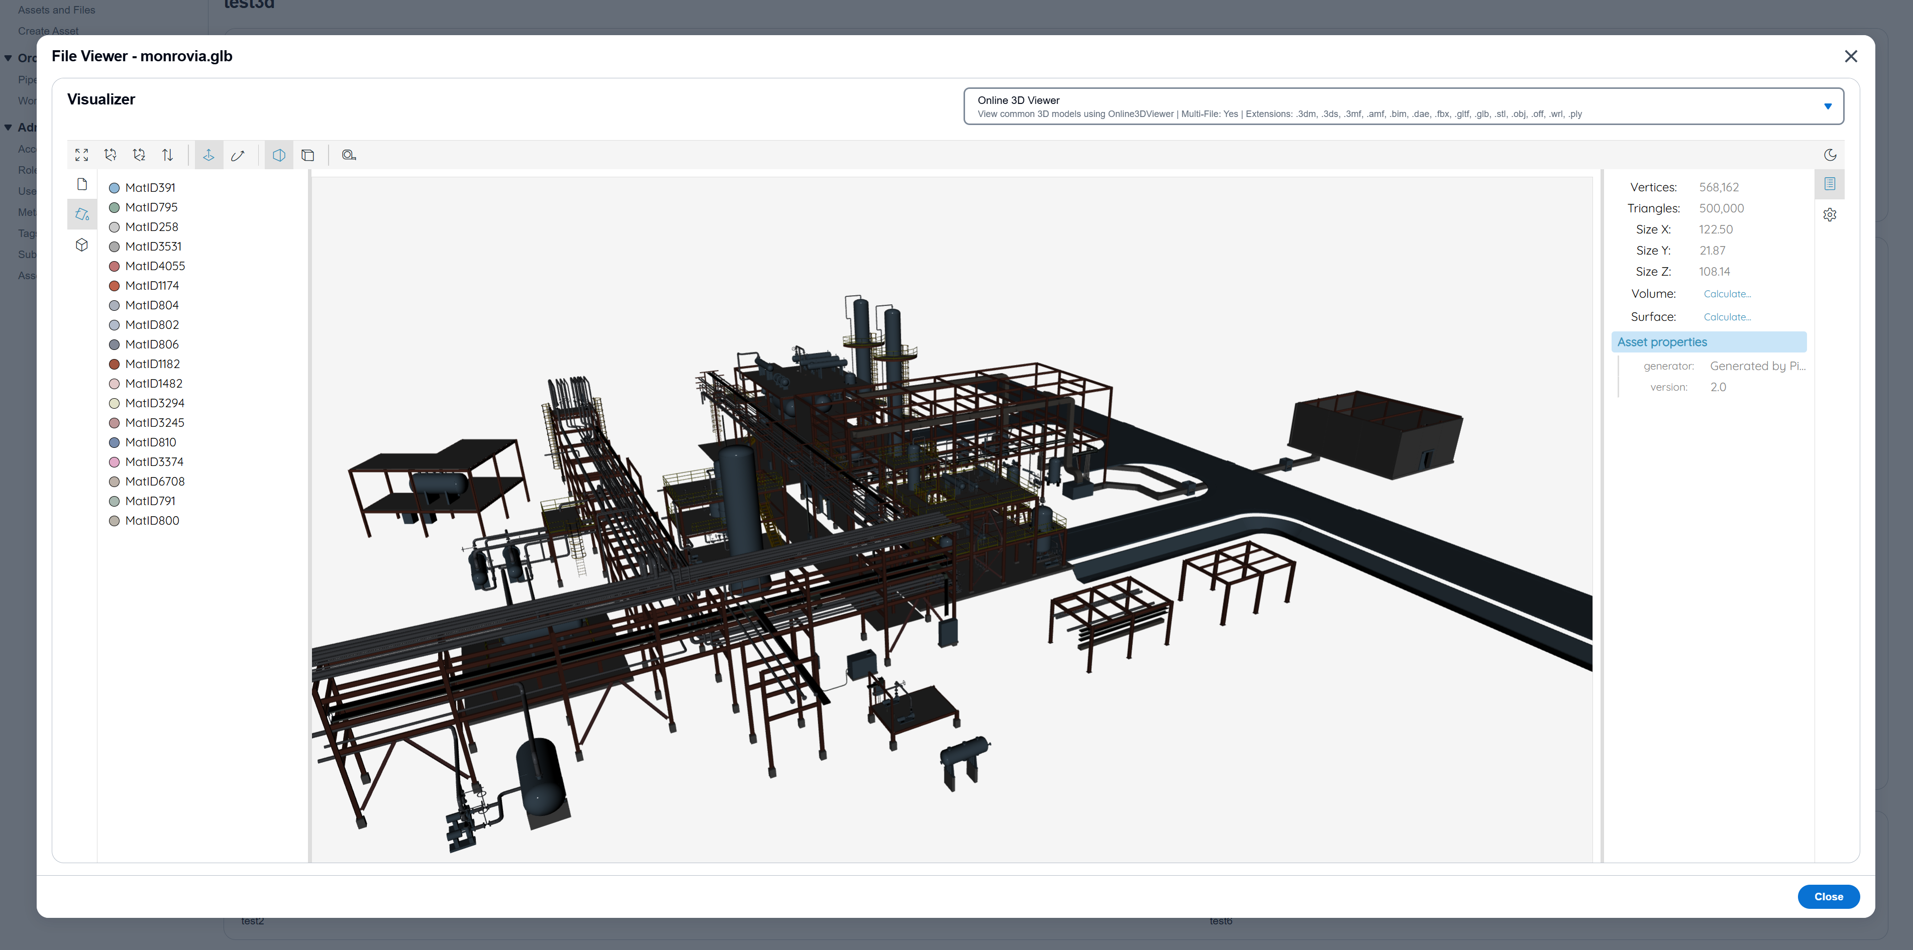Image resolution: width=1913 pixels, height=950 pixels.
Task: Click the generator property value text
Action: 1758,366
